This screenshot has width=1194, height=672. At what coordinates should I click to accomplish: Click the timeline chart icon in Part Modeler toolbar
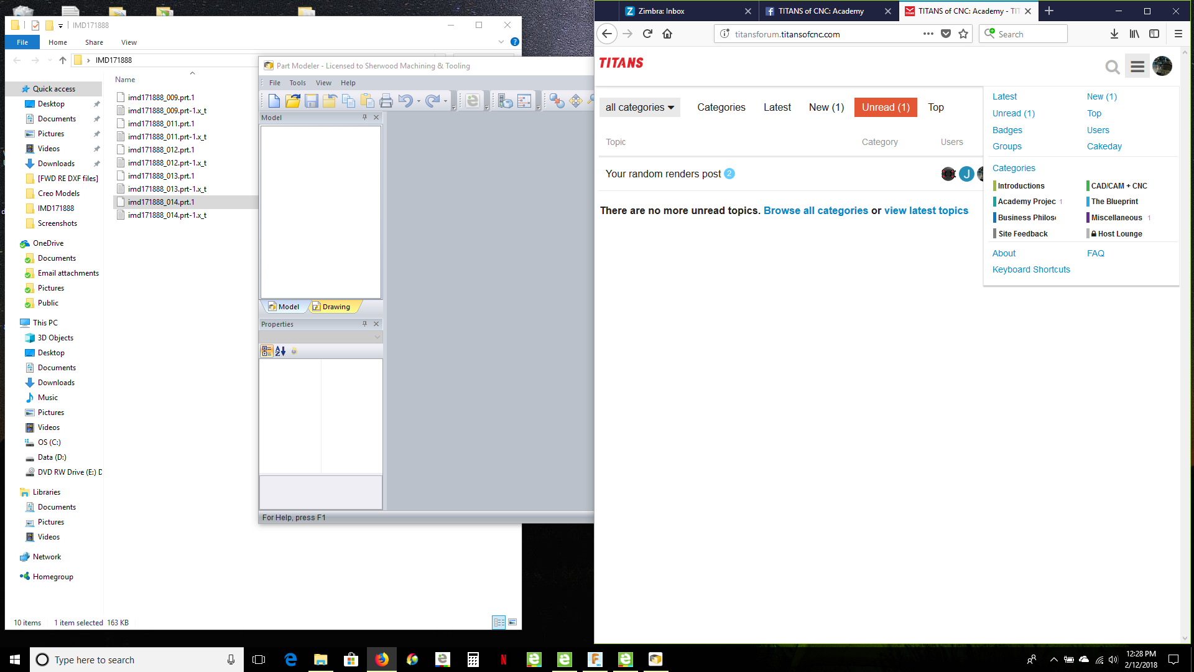(x=524, y=101)
